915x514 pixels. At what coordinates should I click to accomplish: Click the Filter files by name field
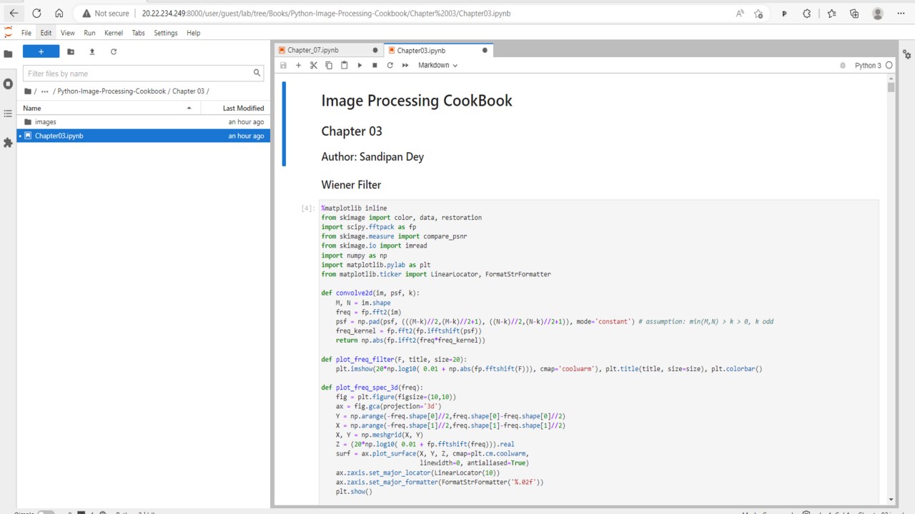click(139, 74)
